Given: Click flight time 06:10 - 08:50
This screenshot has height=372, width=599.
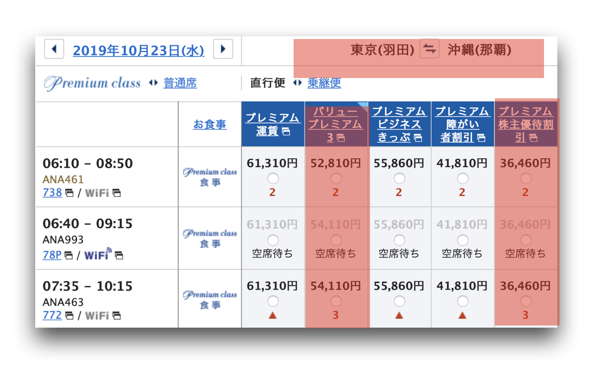Looking at the screenshot, I should 88,163.
